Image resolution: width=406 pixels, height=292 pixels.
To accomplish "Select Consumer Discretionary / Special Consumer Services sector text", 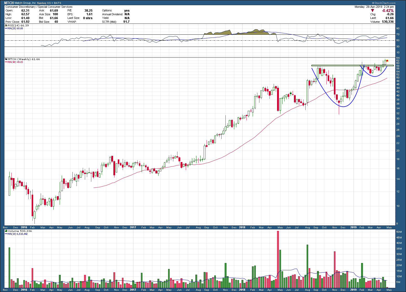I will click(x=39, y=7).
